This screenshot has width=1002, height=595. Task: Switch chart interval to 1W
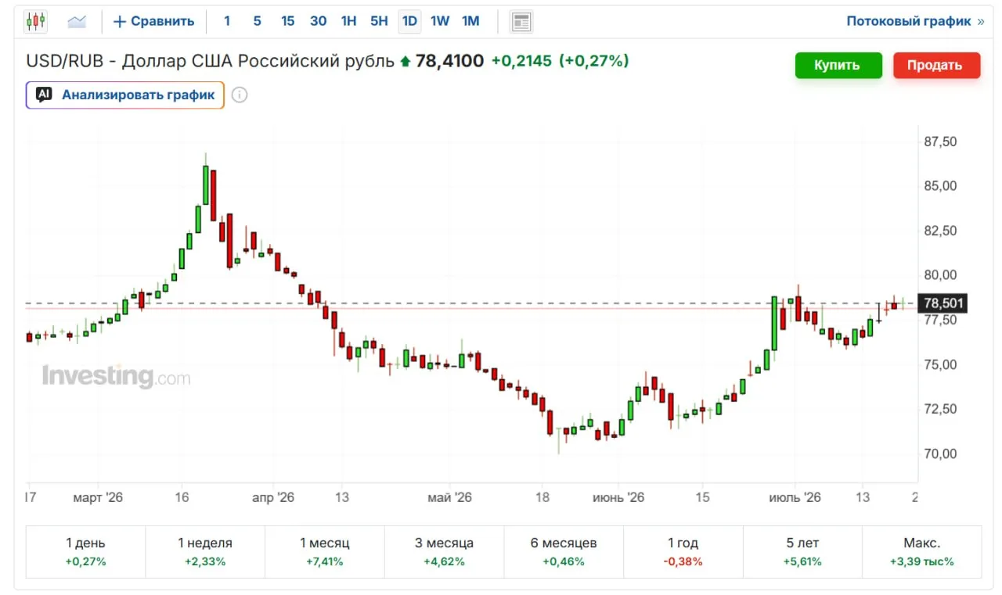point(440,21)
